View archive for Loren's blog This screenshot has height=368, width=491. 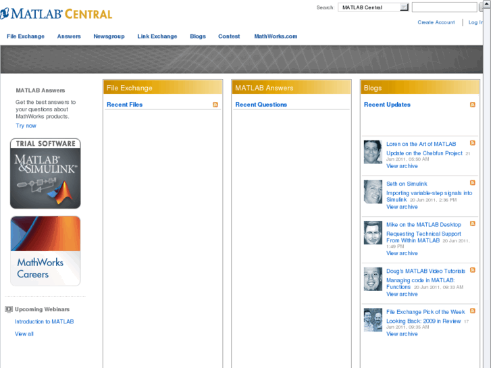coord(402,166)
